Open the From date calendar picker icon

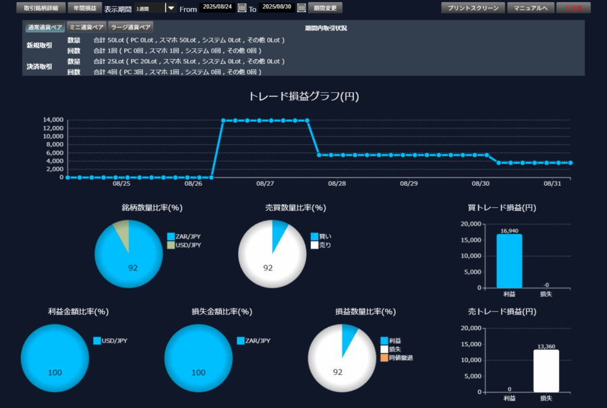(242, 8)
